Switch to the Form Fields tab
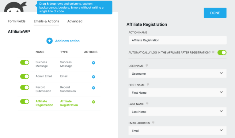 coord(17,21)
